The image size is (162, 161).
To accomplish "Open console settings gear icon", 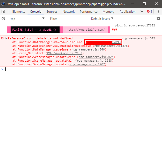I will (x=158, y=19).
